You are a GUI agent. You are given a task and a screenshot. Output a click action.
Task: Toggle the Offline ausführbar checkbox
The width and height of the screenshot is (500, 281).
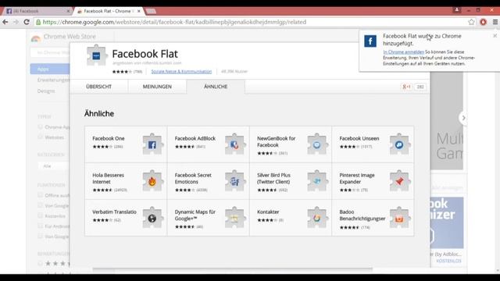pyautogui.click(x=40, y=194)
